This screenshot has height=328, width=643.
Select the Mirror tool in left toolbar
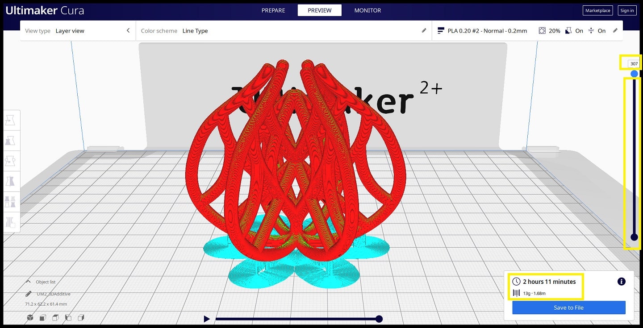[x=11, y=181]
